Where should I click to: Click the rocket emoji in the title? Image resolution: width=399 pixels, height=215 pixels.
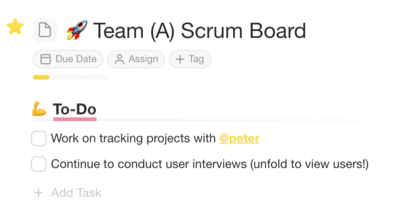tap(76, 30)
